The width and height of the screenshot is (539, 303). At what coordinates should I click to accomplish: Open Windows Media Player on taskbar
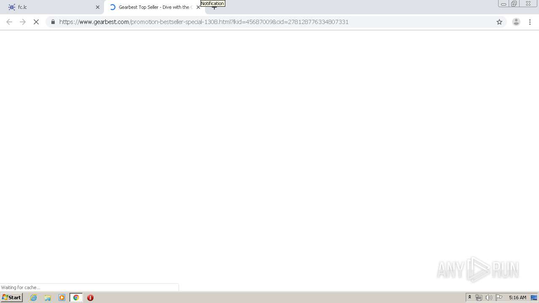(x=62, y=298)
